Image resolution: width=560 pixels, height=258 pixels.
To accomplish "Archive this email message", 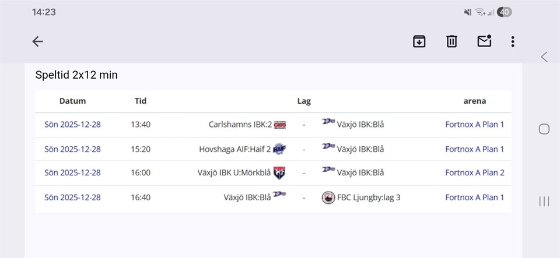I will [419, 41].
